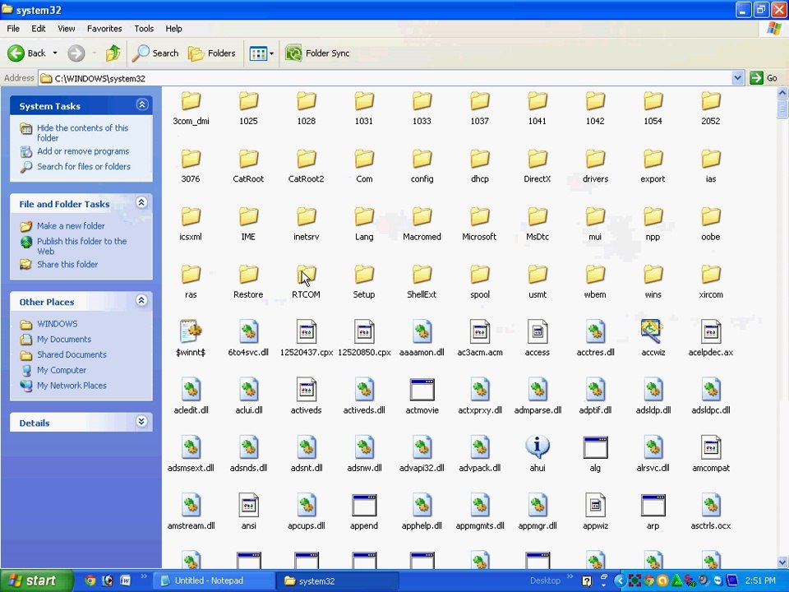Click the address bar path field
This screenshot has height=592, width=789.
[x=385, y=78]
